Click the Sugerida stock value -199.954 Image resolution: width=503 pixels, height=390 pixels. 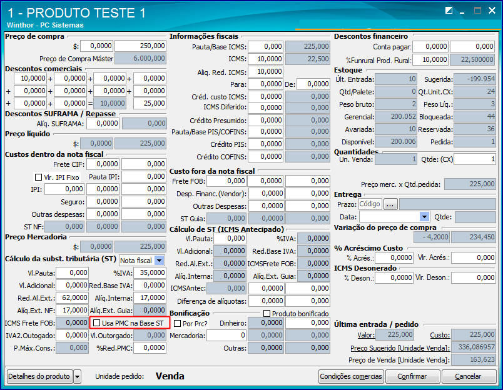pyautogui.click(x=475, y=79)
